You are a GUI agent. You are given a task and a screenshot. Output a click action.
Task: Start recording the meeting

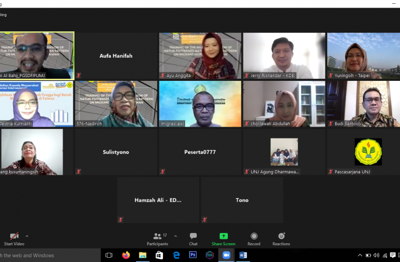pyautogui.click(x=254, y=238)
